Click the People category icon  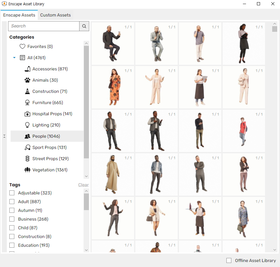[27, 136]
